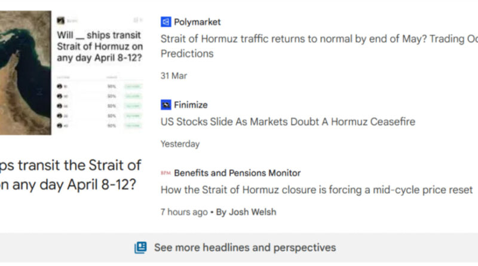The image size is (478, 266).
Task: Open the US Stocks Slide headline
Action: [x=287, y=122]
